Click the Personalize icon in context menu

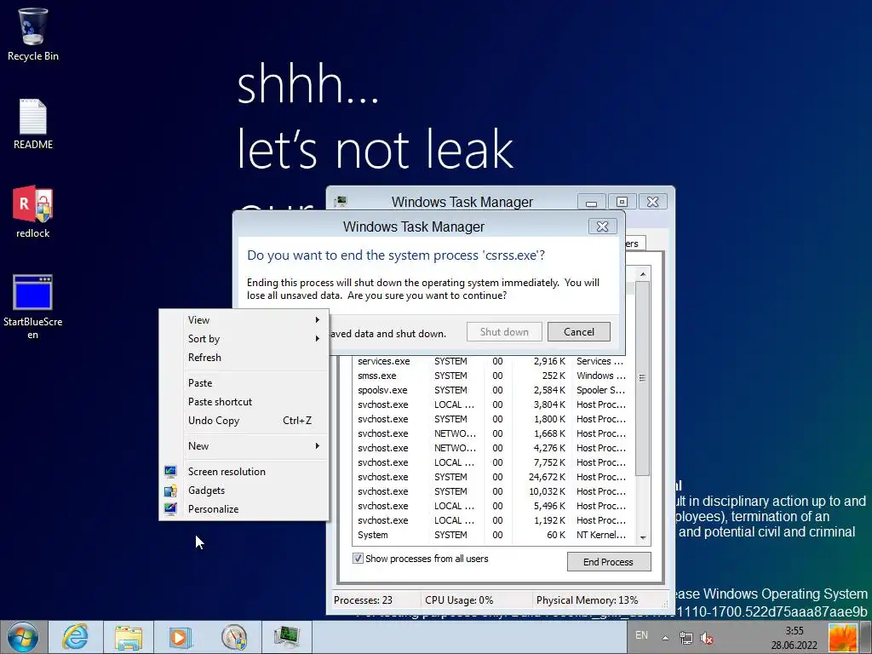170,509
